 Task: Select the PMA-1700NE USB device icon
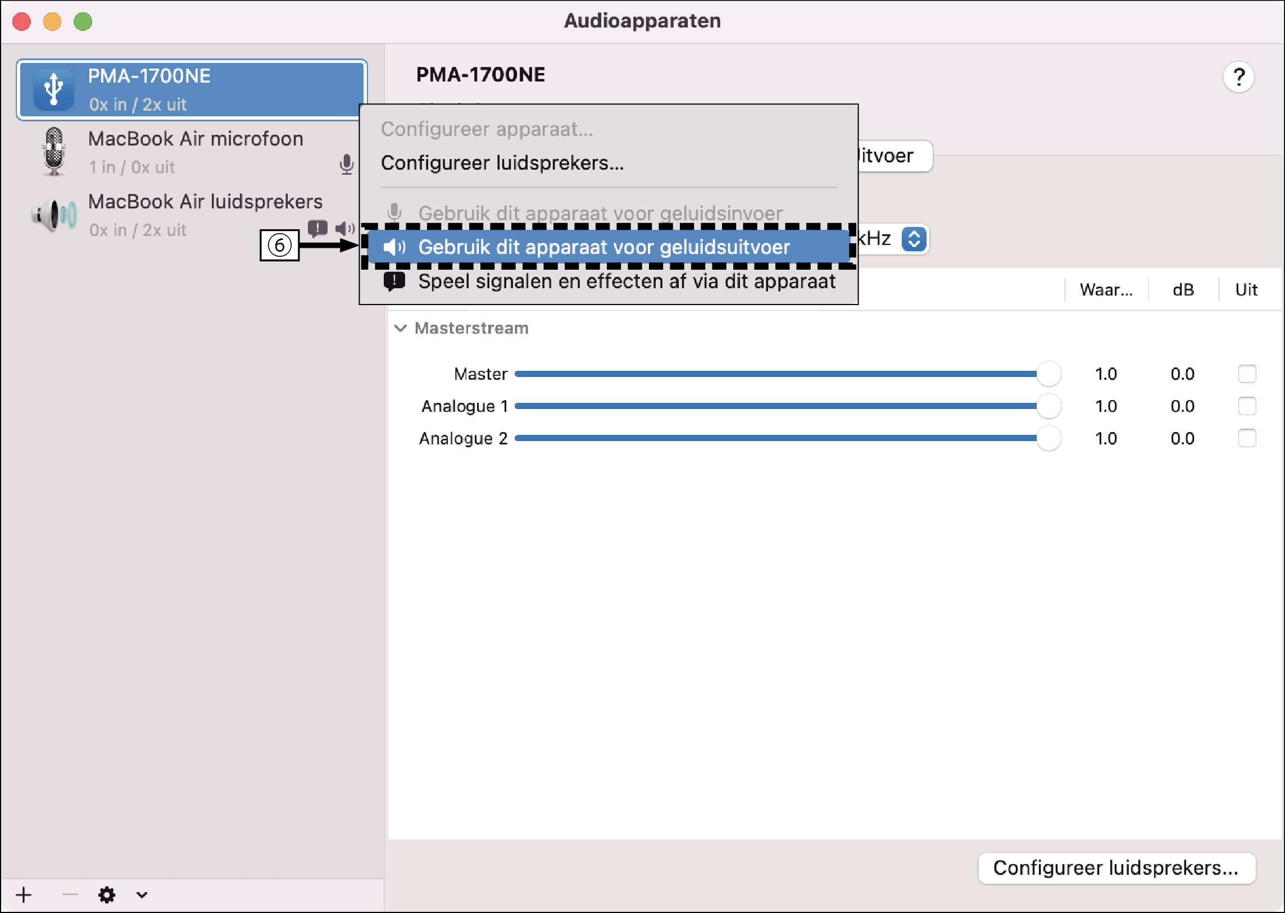tap(53, 88)
